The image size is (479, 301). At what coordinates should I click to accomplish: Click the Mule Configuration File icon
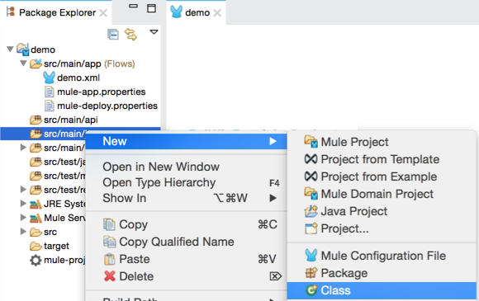tap(311, 256)
